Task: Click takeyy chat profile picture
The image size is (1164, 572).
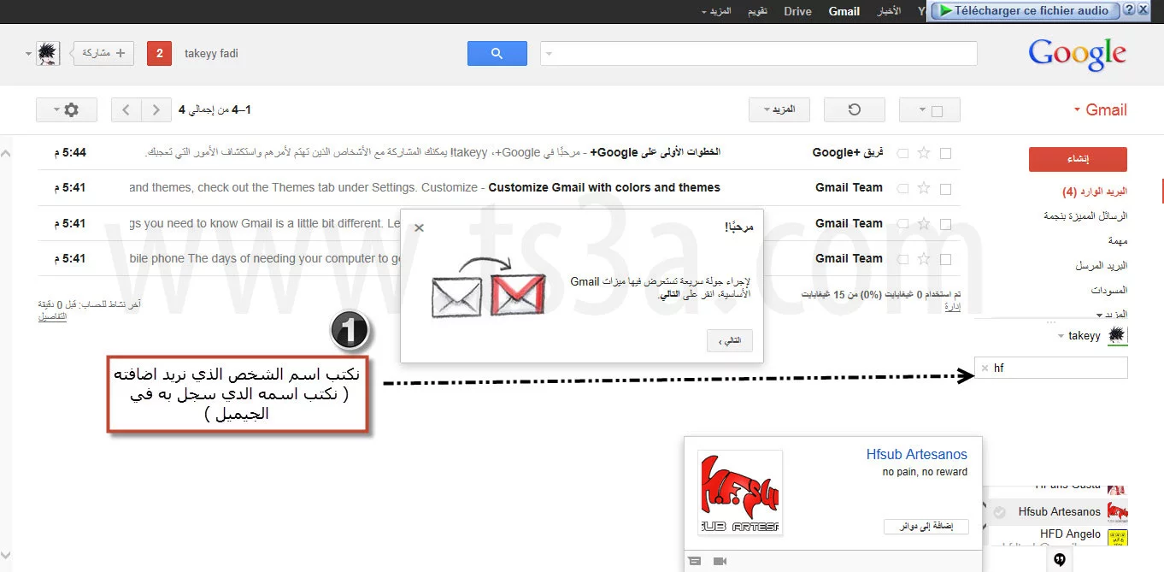Action: click(1117, 336)
